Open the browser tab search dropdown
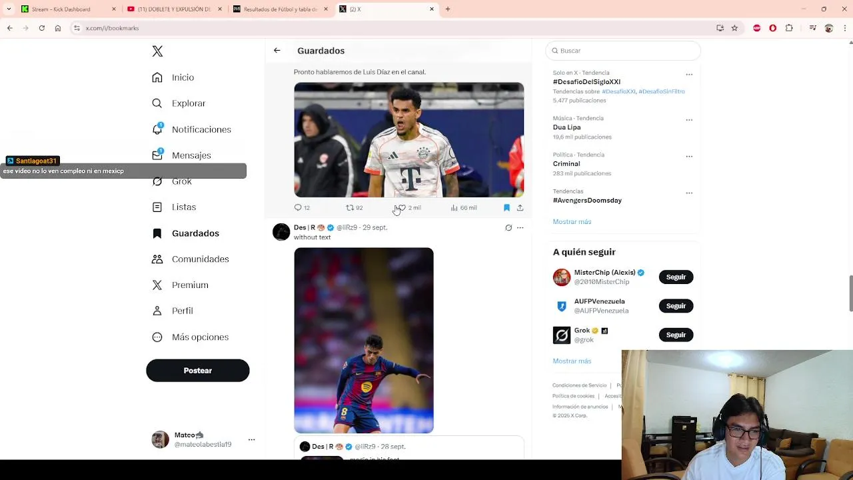The width and height of the screenshot is (853, 480). 9,9
